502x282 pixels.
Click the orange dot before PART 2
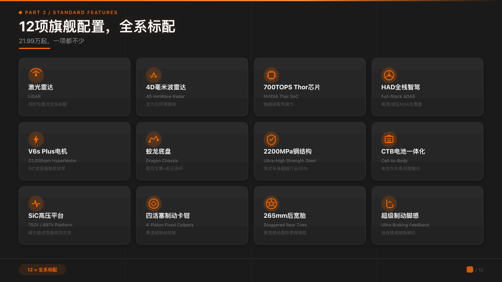pyautogui.click(x=20, y=12)
